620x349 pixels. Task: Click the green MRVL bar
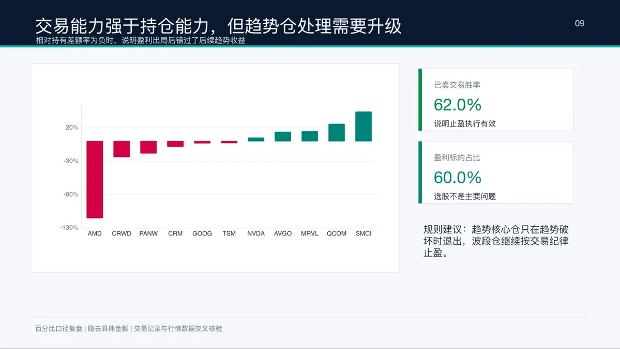[310, 136]
